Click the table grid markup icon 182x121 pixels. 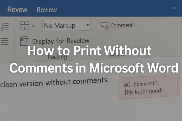click(x=25, y=26)
